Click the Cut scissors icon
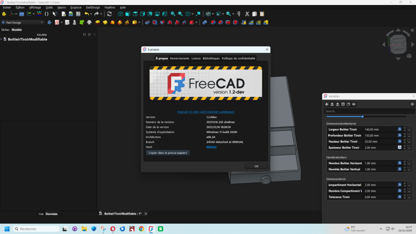 [247, 14]
